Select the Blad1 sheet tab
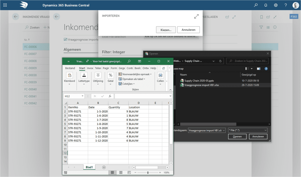This screenshot has height=177, width=301. [89, 167]
